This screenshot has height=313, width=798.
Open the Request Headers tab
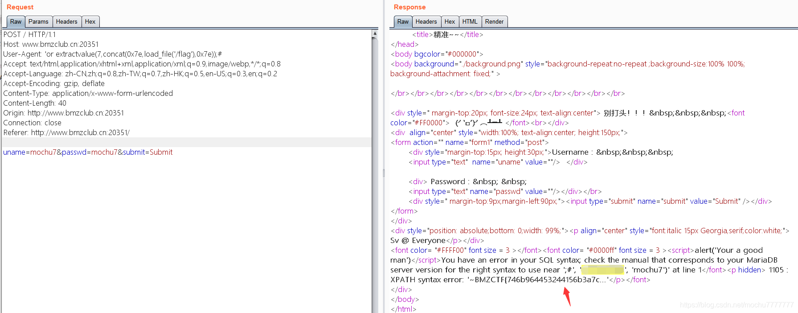tap(66, 21)
